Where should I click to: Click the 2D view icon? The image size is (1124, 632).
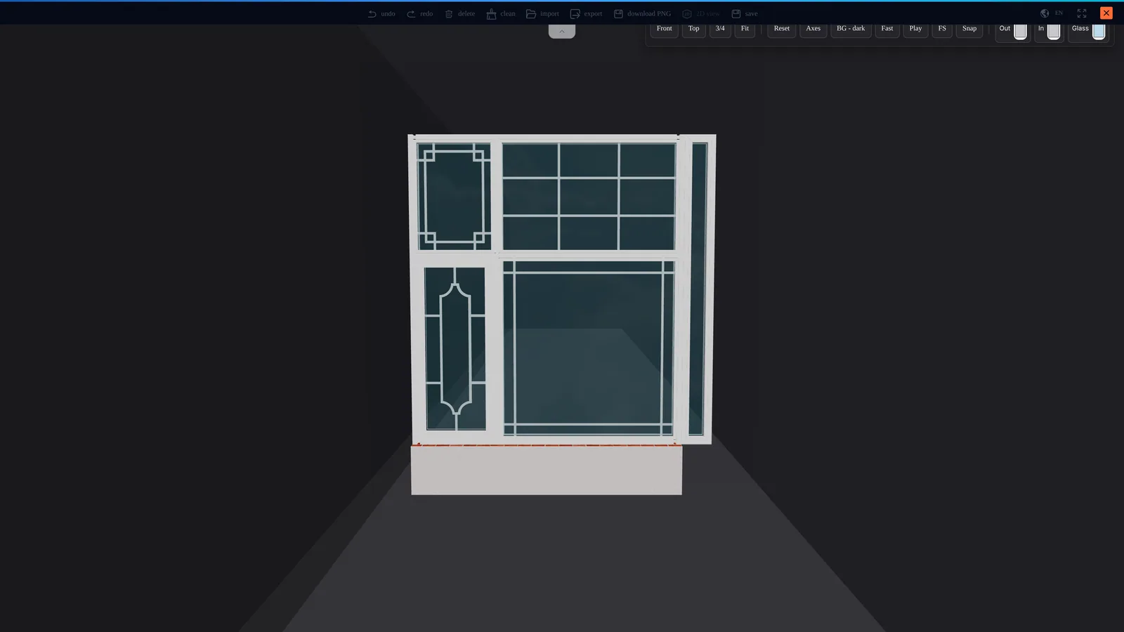pyautogui.click(x=687, y=13)
